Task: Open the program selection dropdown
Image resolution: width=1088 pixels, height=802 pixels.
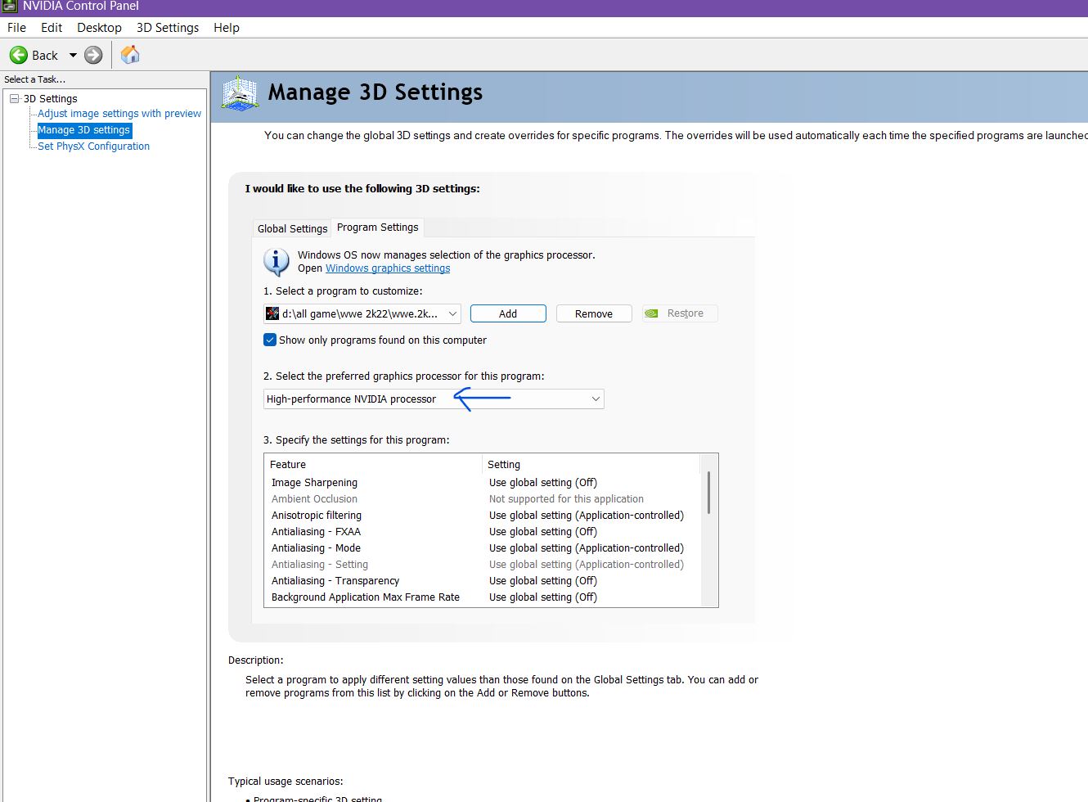Action: pos(453,313)
